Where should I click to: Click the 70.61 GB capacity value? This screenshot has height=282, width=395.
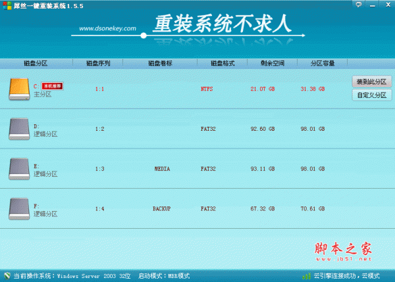(313, 209)
